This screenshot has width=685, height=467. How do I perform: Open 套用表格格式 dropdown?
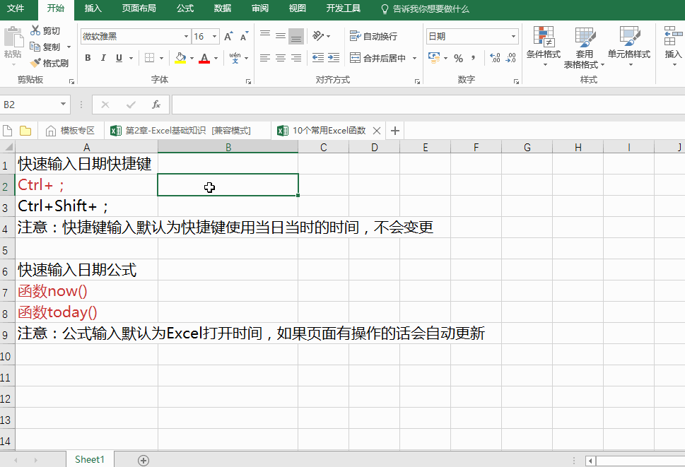(584, 47)
